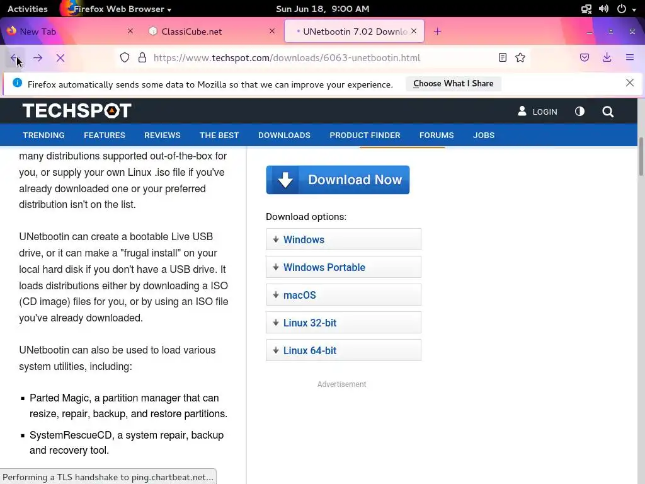Open the Firefox downloads panel
The height and width of the screenshot is (484, 645).
pyautogui.click(x=607, y=57)
